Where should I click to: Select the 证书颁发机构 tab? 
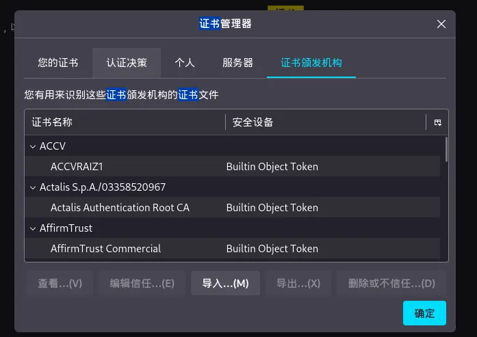pyautogui.click(x=311, y=63)
